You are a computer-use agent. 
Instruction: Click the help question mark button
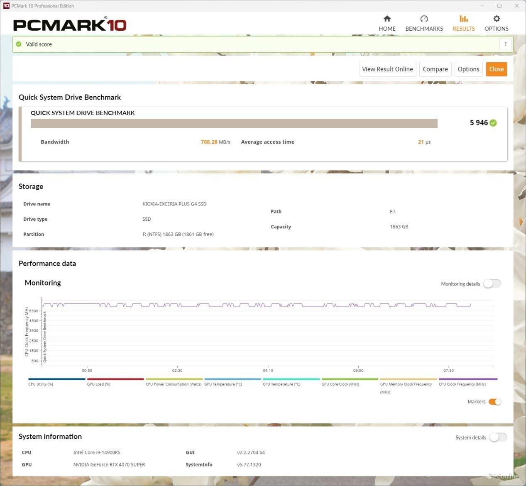[x=505, y=44]
